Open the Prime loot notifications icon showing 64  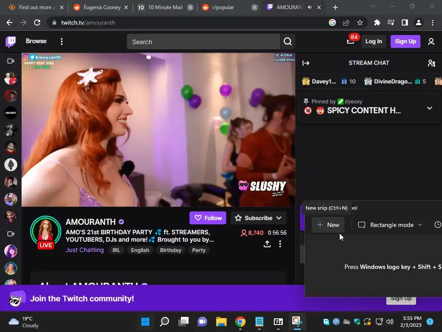[x=350, y=41]
